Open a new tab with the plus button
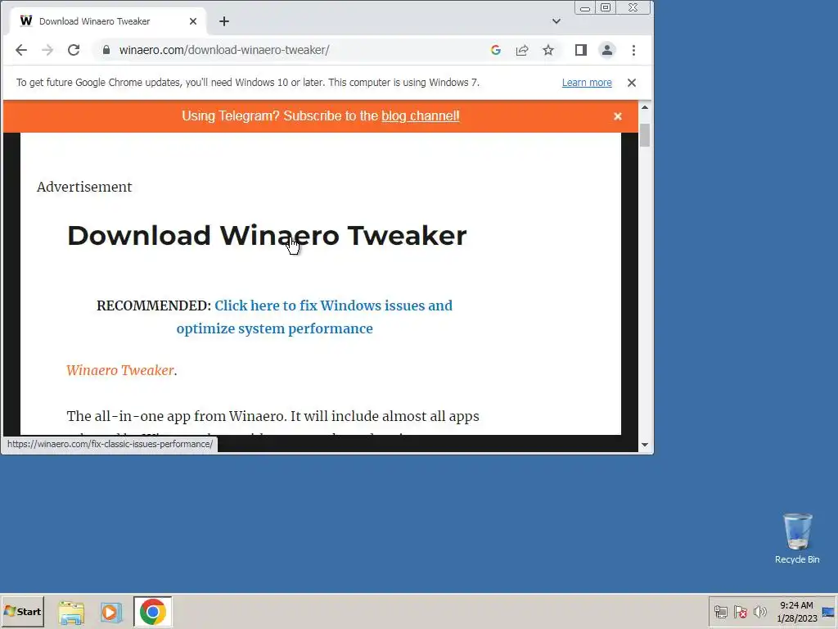The image size is (838, 629). (224, 21)
